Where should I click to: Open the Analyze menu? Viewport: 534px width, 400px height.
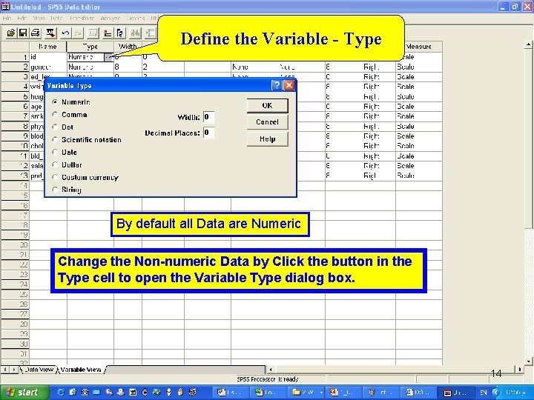click(111, 18)
